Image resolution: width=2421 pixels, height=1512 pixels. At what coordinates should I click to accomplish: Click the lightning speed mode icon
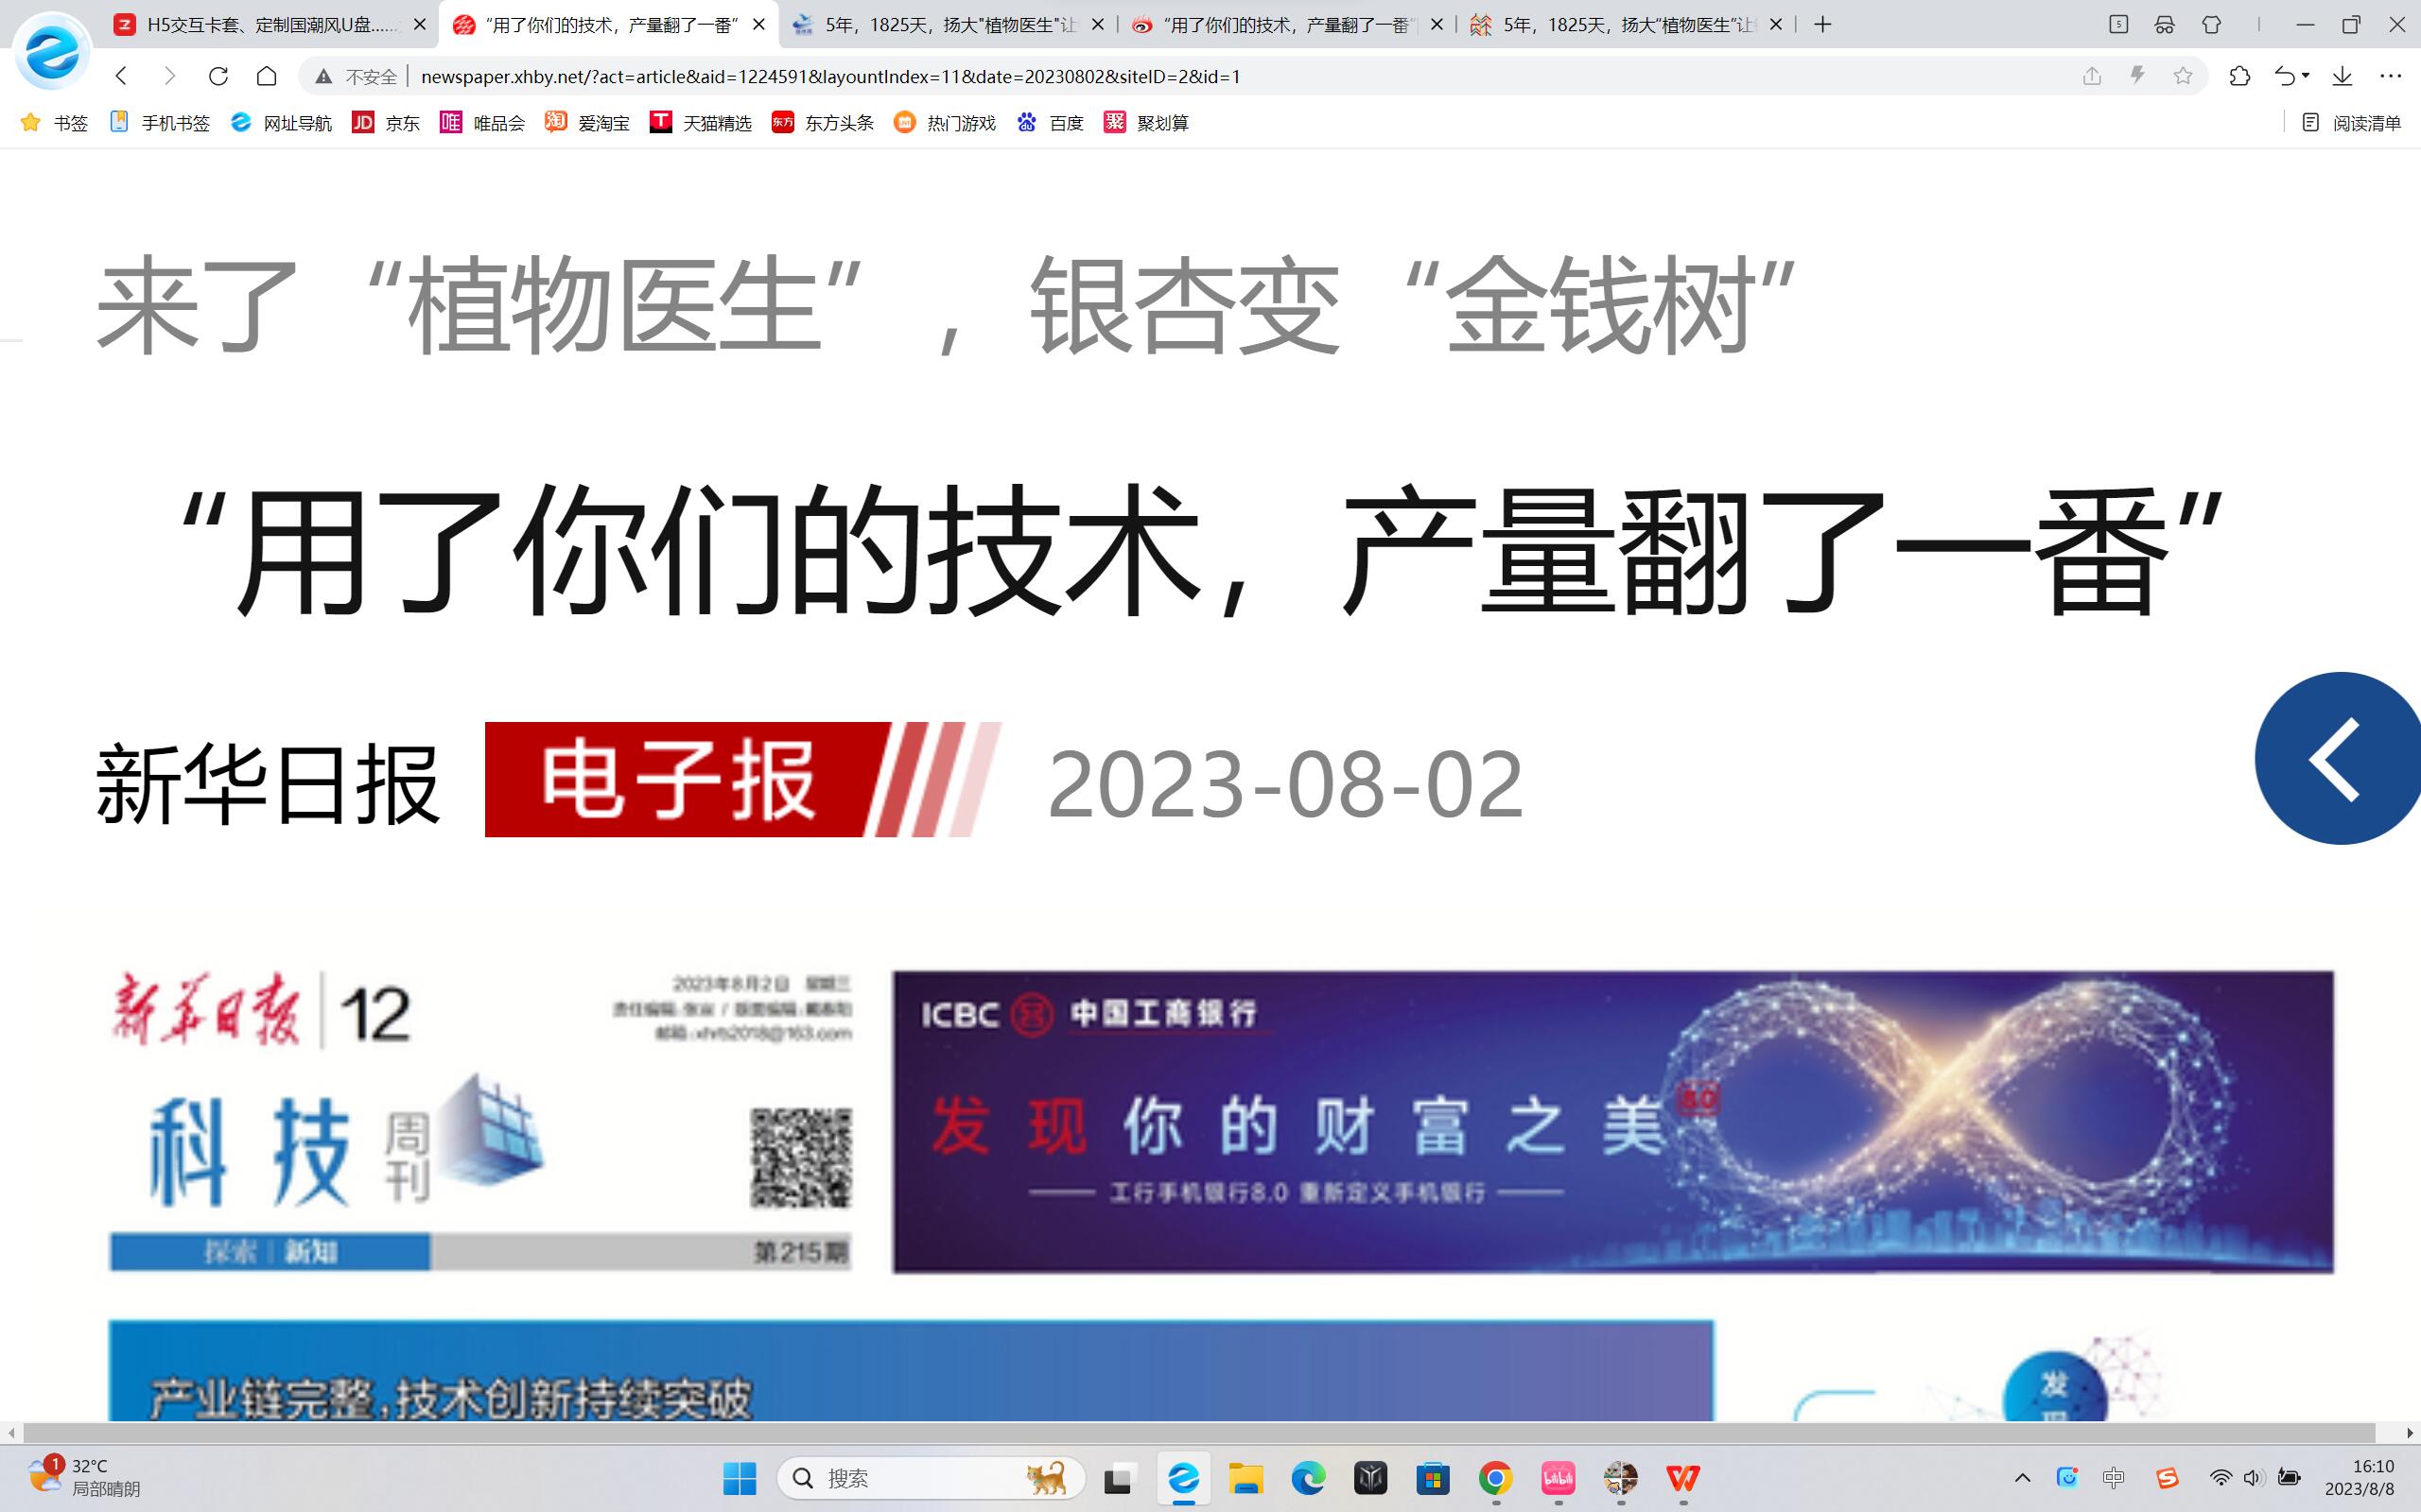click(2137, 76)
